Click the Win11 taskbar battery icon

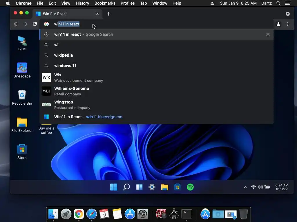267,187
